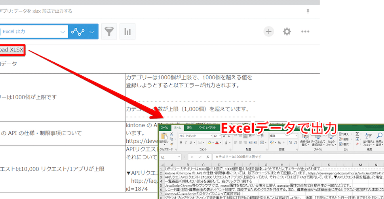Click conditional formatting (条件付き書式)

[305, 140]
